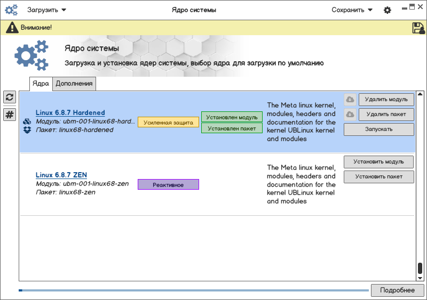Click the bottom progress bar

[194, 290]
